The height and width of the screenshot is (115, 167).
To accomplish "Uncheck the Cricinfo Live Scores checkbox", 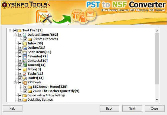I will (x=25, y=39).
